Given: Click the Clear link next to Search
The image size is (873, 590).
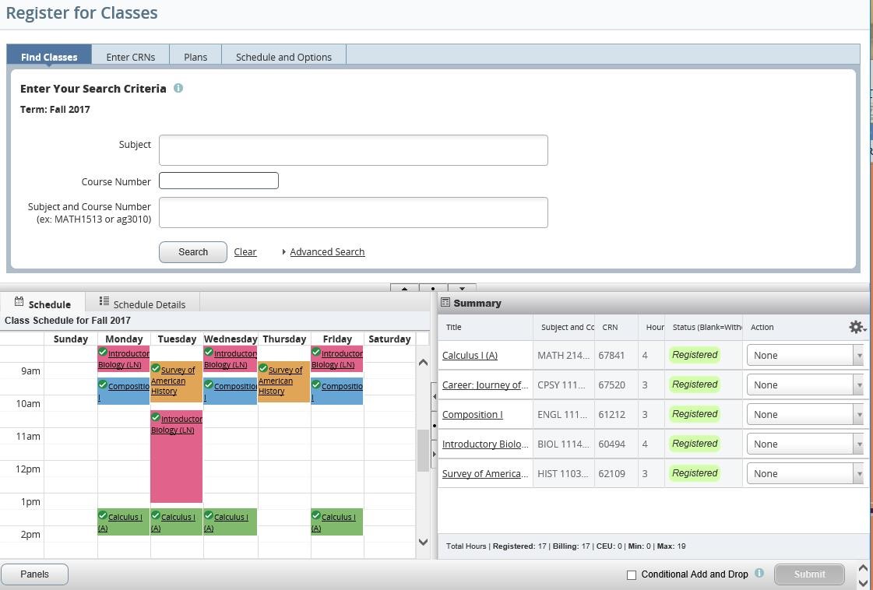Looking at the screenshot, I should [245, 251].
